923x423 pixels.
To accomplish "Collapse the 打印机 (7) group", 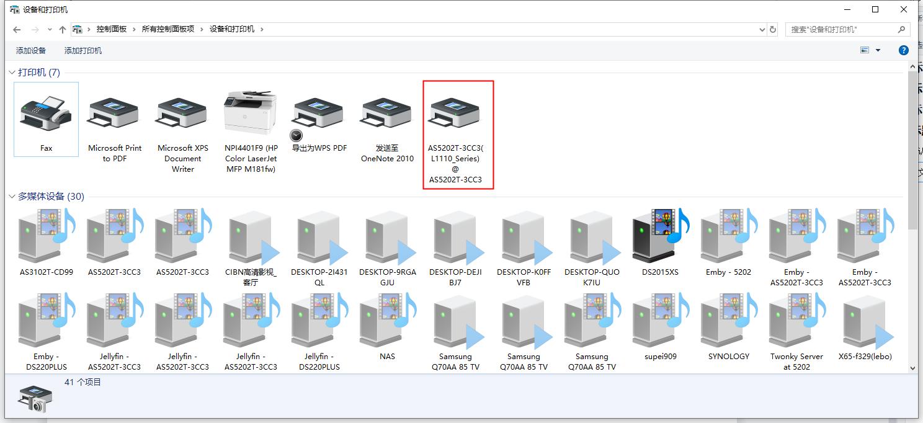I will (x=12, y=73).
